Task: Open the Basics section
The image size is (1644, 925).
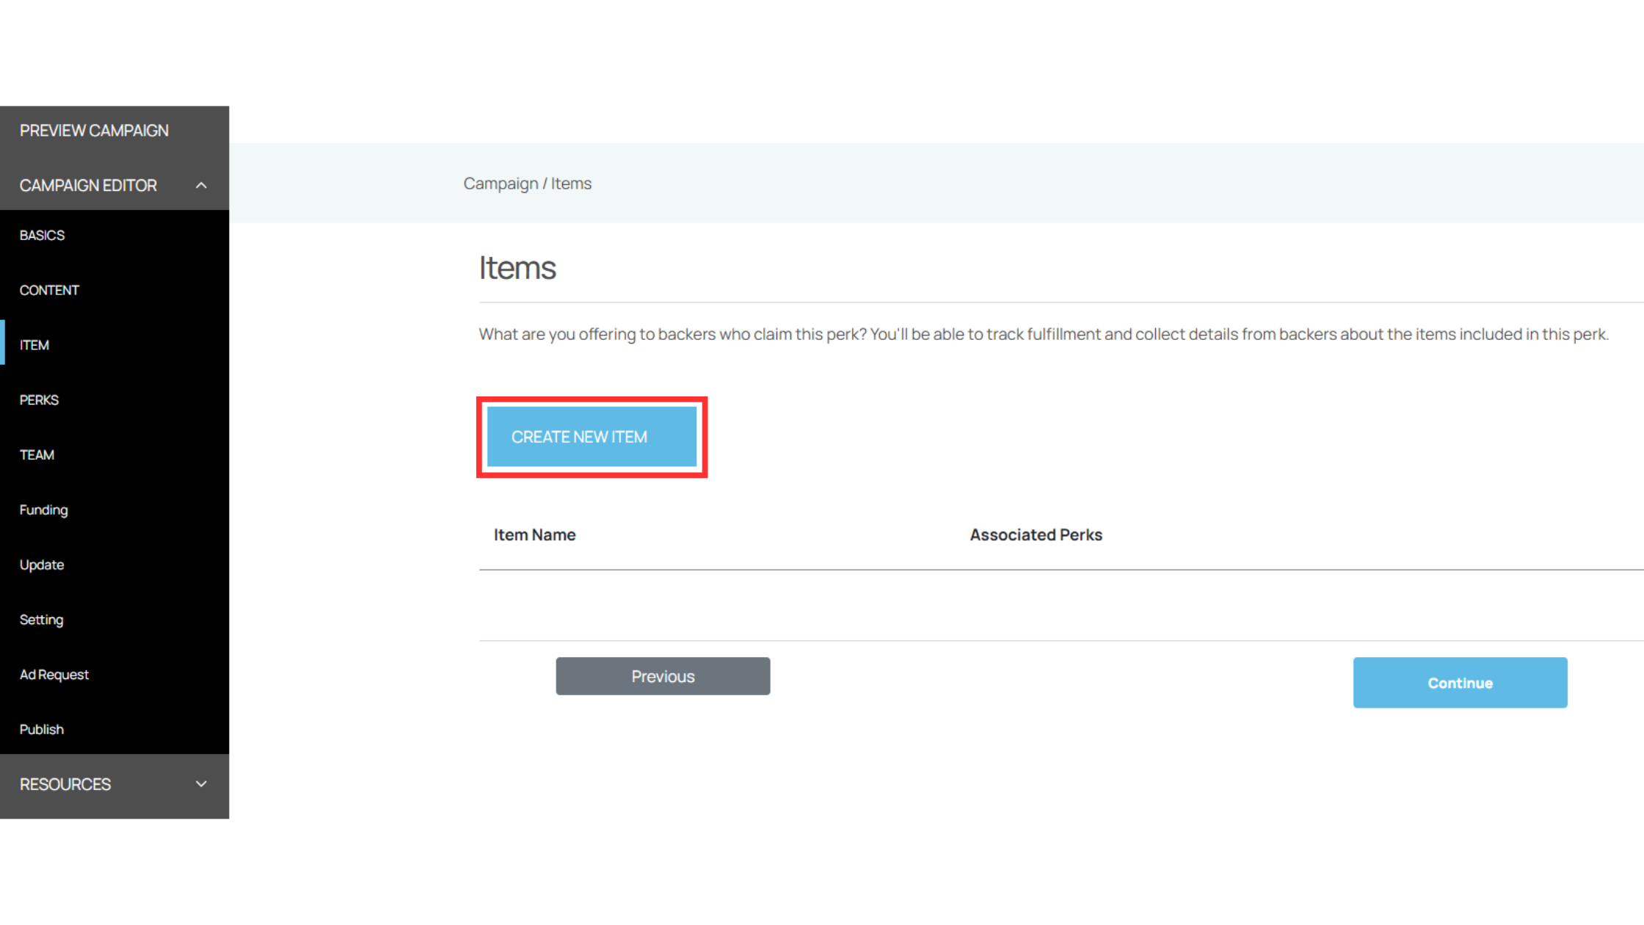Action: [x=42, y=235]
